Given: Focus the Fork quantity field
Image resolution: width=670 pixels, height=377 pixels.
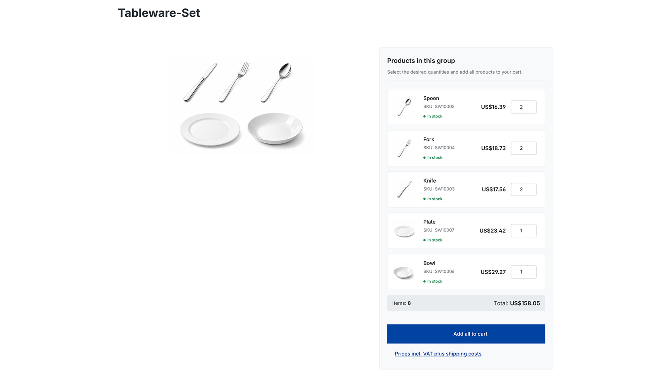Looking at the screenshot, I should coord(523,148).
